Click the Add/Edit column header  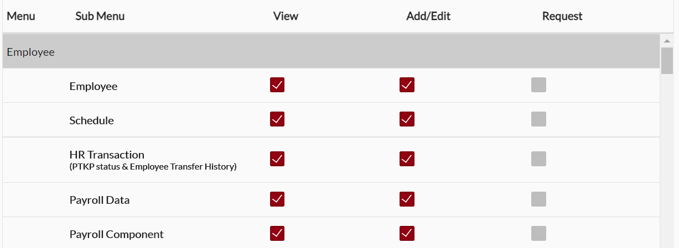coord(428,16)
